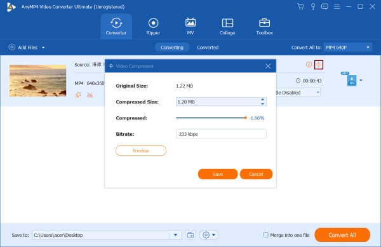Open the MV tab

[x=190, y=26]
